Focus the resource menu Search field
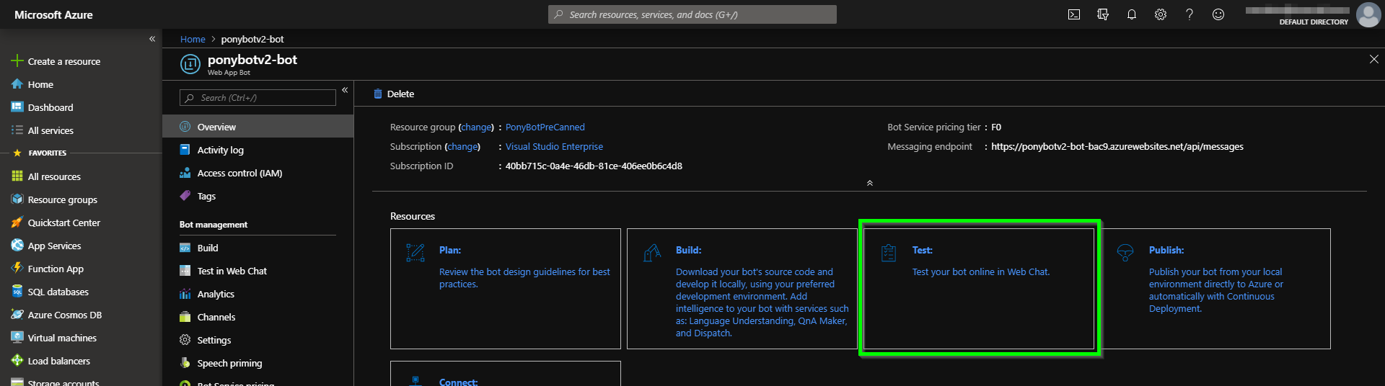Viewport: 1385px width, 386px height. [x=258, y=98]
